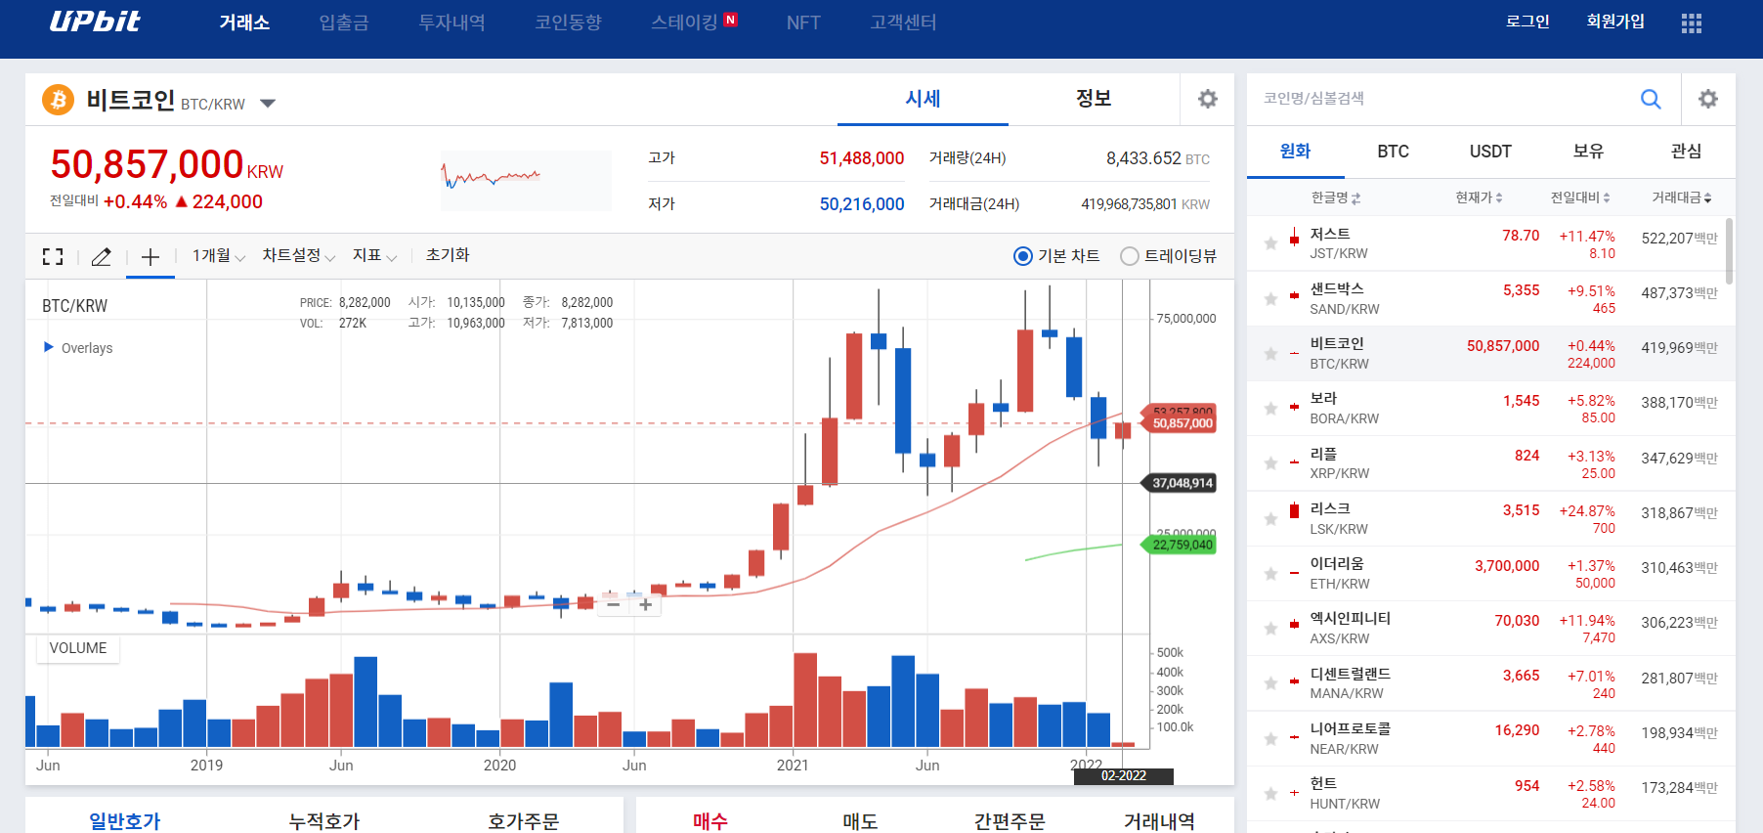
Task: Click 초기화 to reset the chart
Action: pos(448,255)
